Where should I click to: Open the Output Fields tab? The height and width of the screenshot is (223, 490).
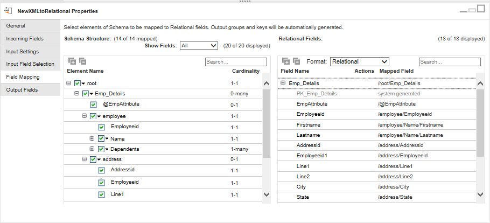(30, 90)
